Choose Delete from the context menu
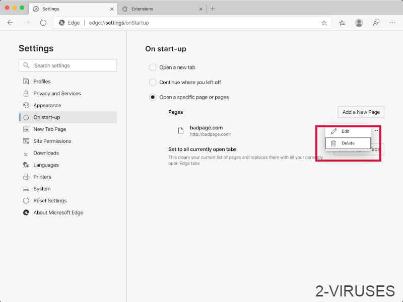 348,143
